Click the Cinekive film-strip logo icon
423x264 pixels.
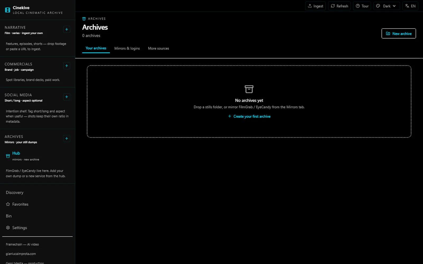tap(8, 10)
